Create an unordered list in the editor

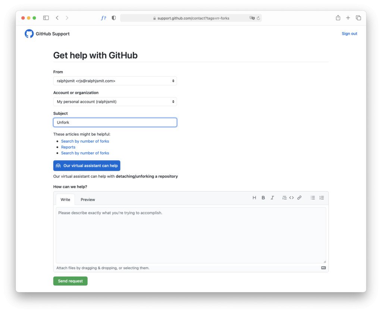tap(313, 197)
